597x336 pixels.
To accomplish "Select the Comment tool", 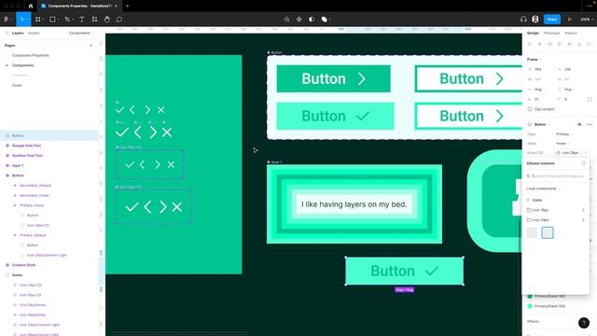I will point(119,19).
